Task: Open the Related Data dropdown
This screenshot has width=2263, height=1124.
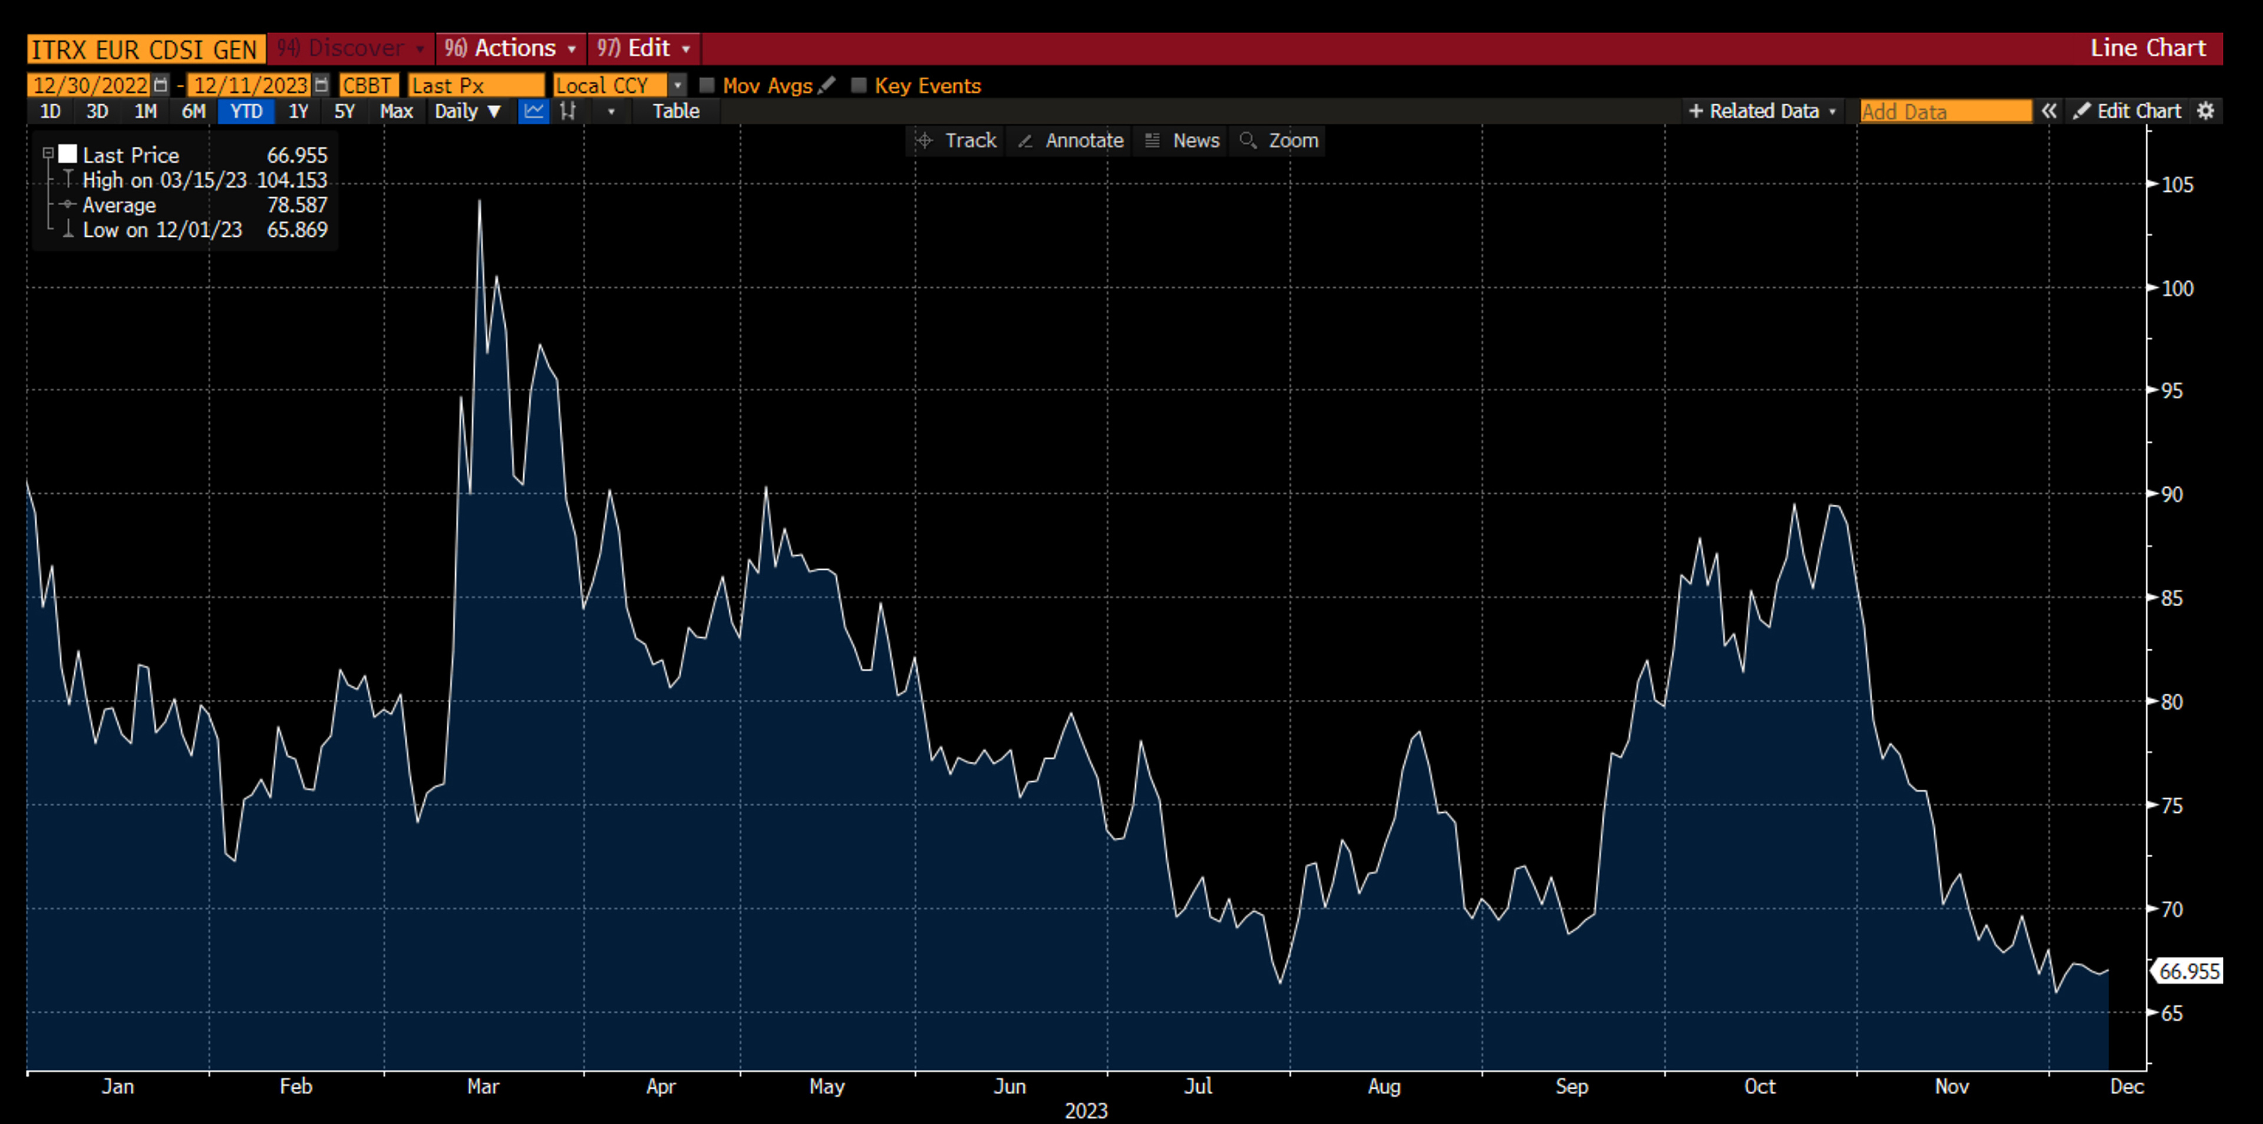Action: click(x=1762, y=111)
